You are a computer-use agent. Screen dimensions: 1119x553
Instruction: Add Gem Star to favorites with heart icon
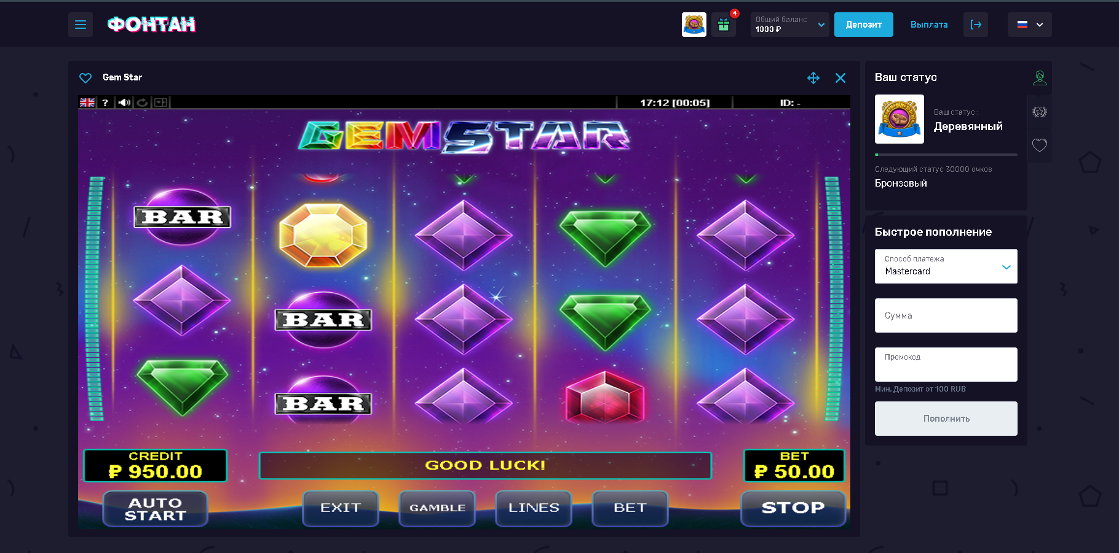[x=85, y=78]
